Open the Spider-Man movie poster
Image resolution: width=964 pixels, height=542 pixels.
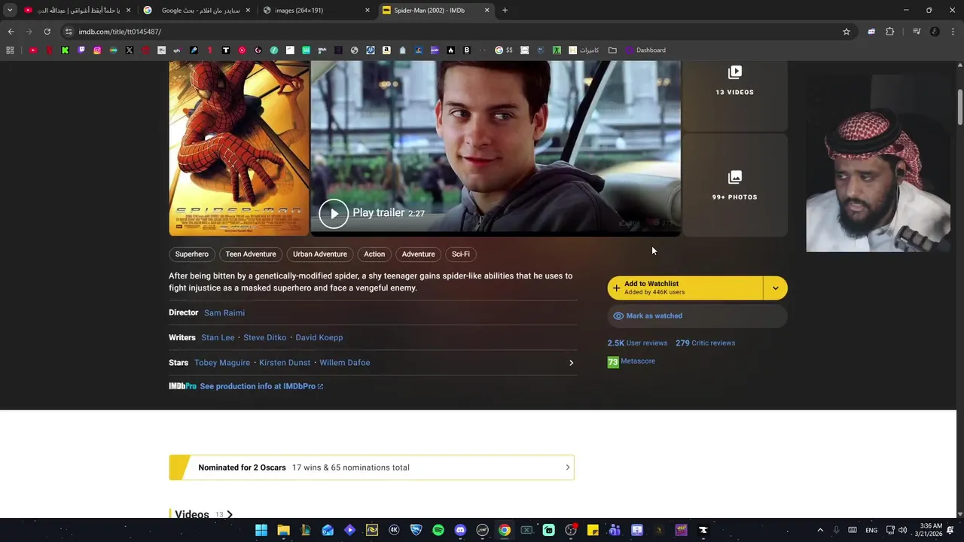click(x=239, y=149)
